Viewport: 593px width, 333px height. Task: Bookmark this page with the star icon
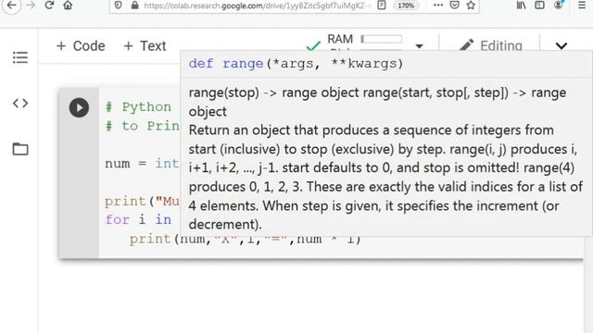coord(471,6)
